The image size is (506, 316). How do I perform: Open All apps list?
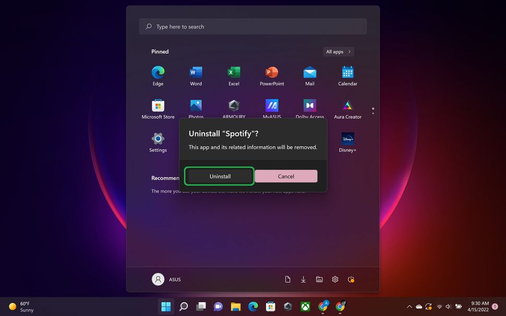[338, 52]
